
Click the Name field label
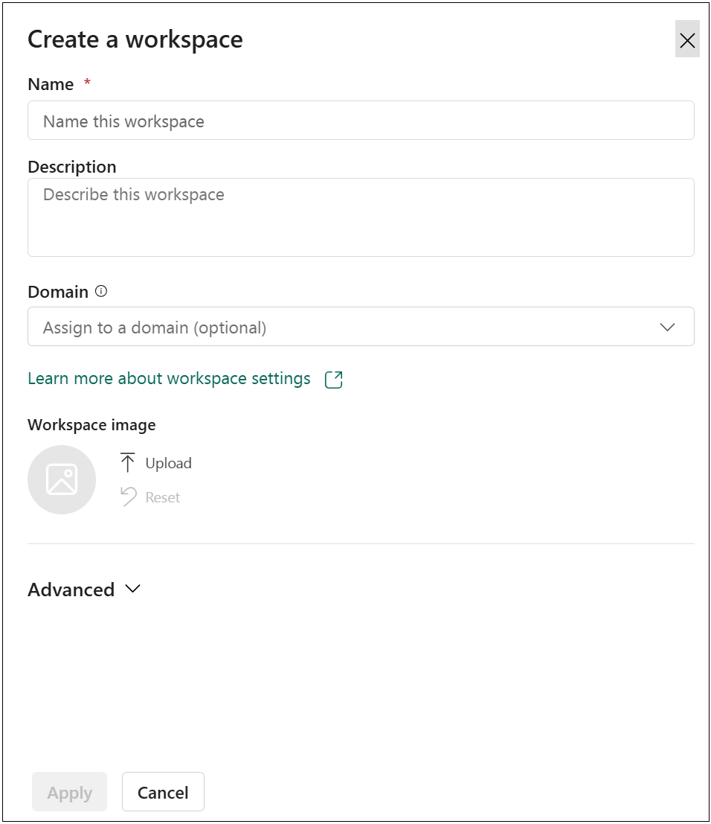tap(51, 85)
